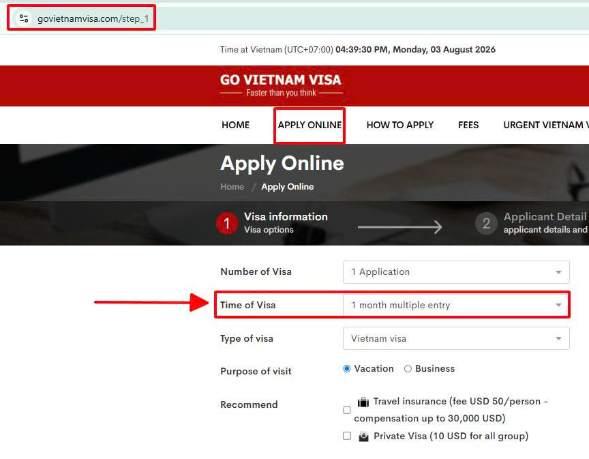Select the Business radio button
This screenshot has width=589, height=459.
(x=408, y=369)
